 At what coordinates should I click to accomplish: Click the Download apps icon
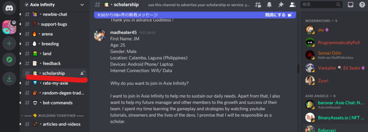point(9,79)
